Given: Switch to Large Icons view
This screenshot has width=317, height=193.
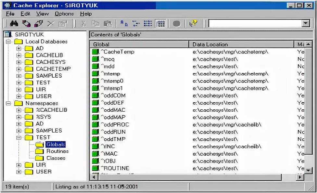Looking at the screenshot, I should tap(124, 23).
